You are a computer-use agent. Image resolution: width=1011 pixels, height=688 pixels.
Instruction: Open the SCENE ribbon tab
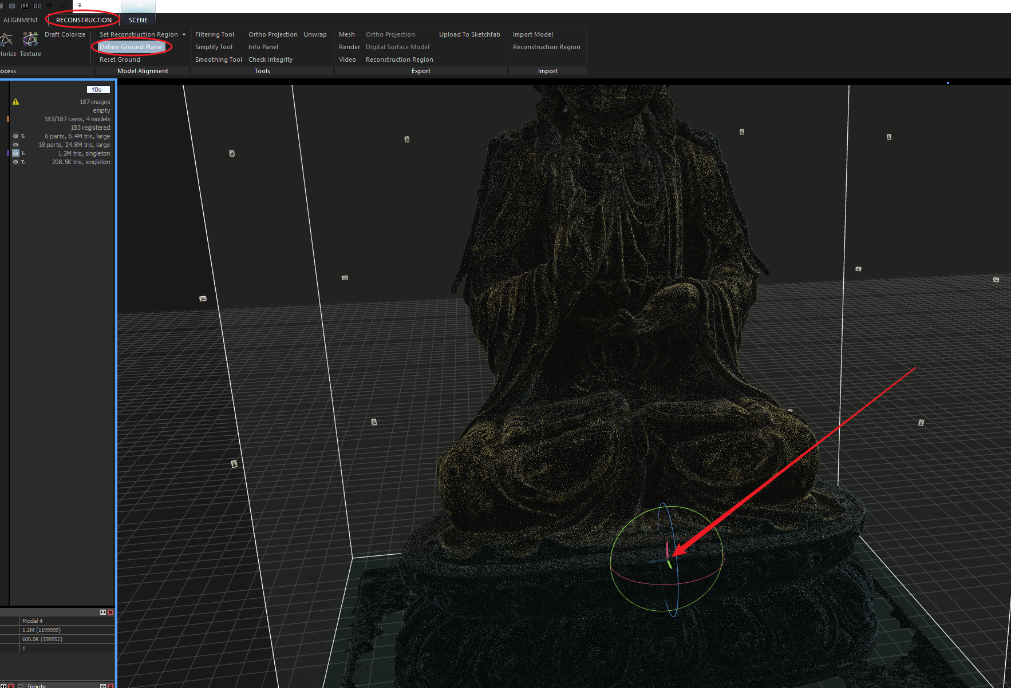point(138,20)
